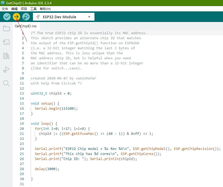The width and height of the screenshot is (223, 187).
Task: Click 'ESP.getChipRevision()' in line 24
Action: tap(195, 149)
